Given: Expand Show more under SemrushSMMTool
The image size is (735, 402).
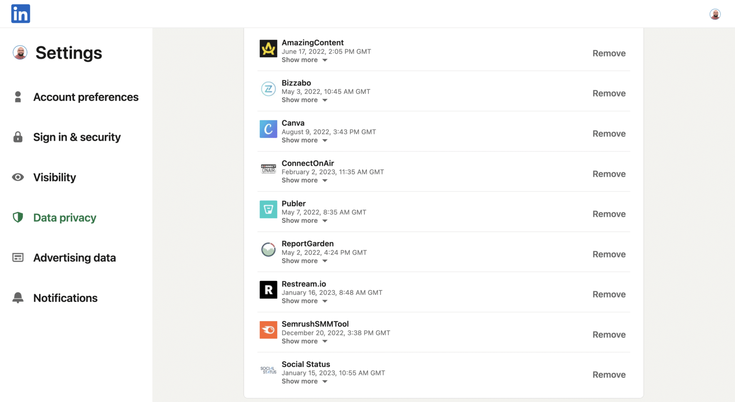Looking at the screenshot, I should [x=304, y=341].
